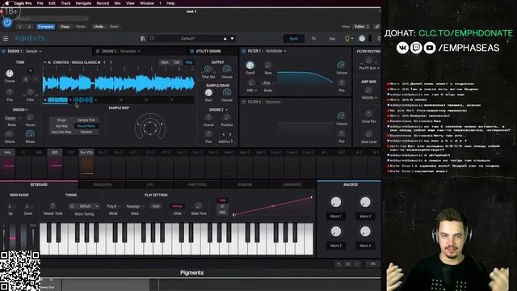This screenshot has width=517, height=291.
Task: Open the Window menu in menu bar
Action: 147,3
